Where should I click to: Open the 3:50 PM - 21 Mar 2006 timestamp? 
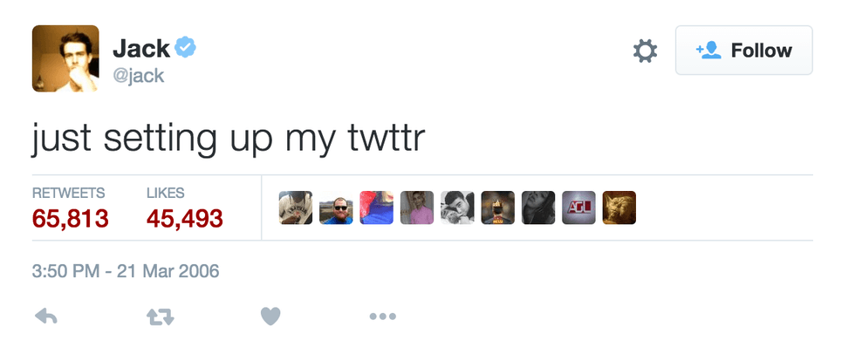click(126, 271)
